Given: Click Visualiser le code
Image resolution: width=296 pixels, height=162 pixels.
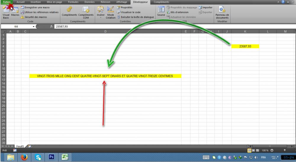Looking at the screenshot, I should coord(128,12).
